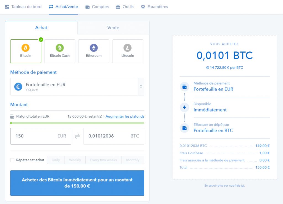Click summary wallet icon for Méthode de paiement

click(x=184, y=87)
